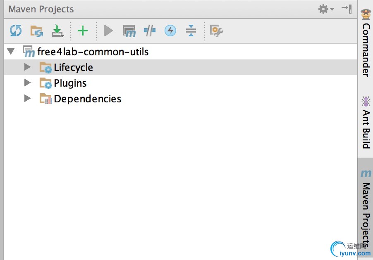Toggle skip tests mode lightning icon
The width and height of the screenshot is (373, 260).
coord(170,31)
